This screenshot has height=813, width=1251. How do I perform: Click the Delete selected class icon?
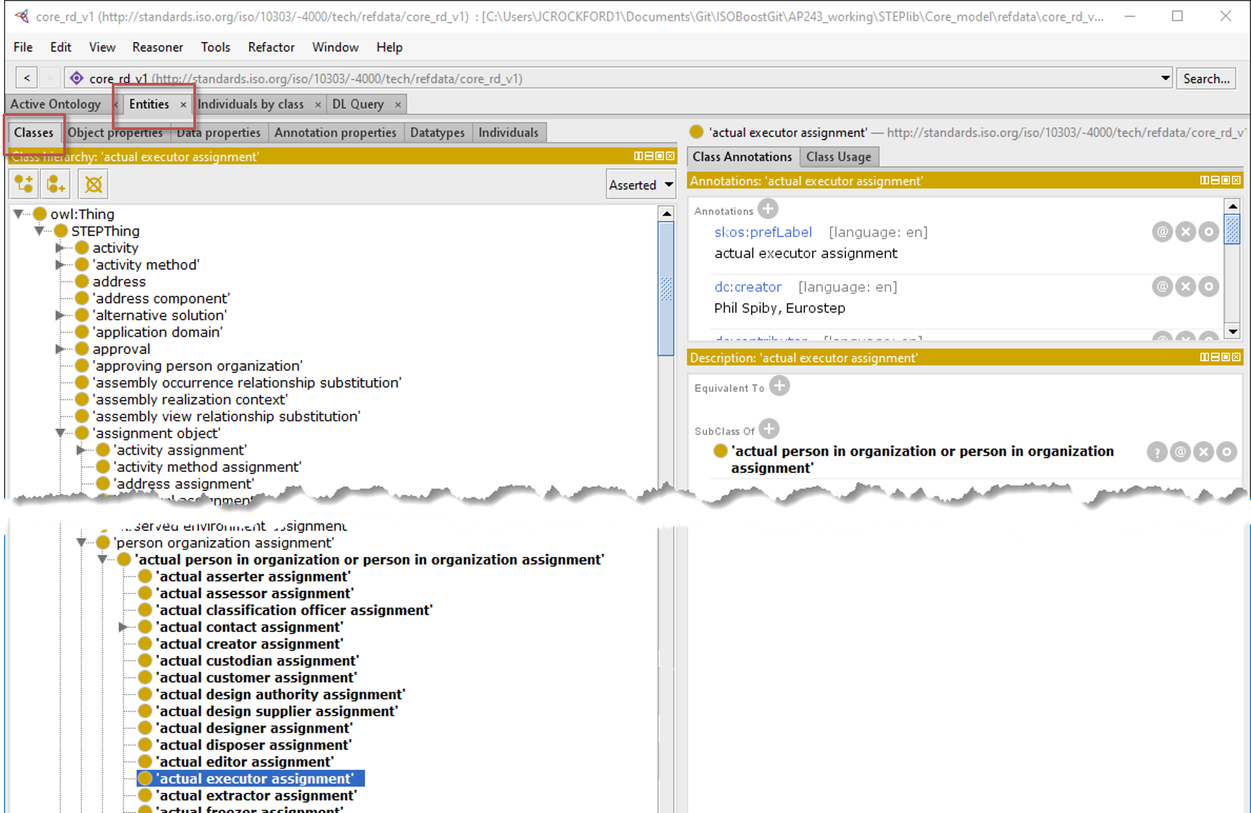(x=94, y=185)
